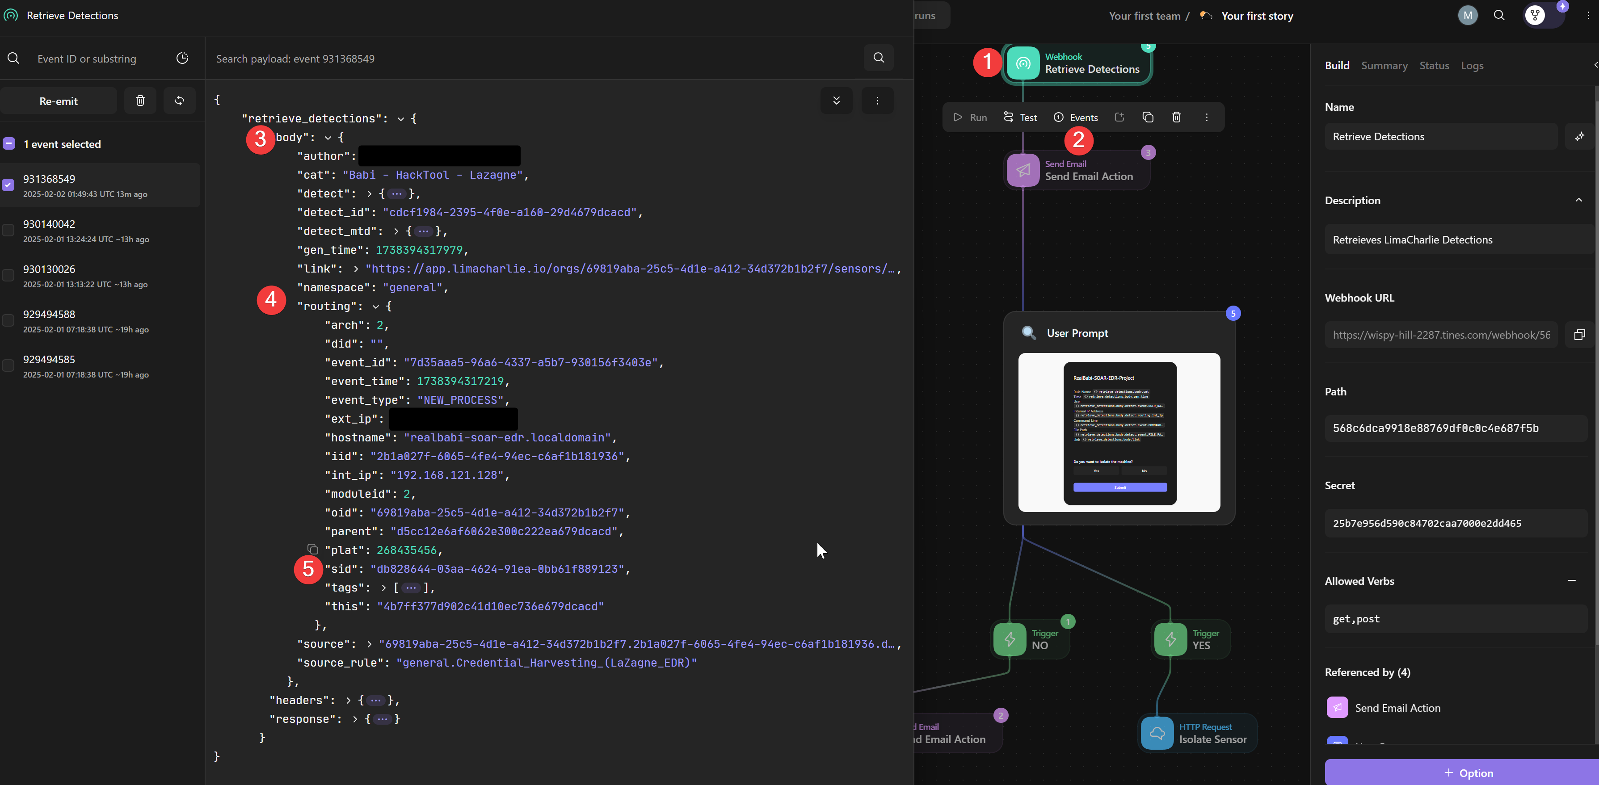Expand the tags array

point(383,588)
